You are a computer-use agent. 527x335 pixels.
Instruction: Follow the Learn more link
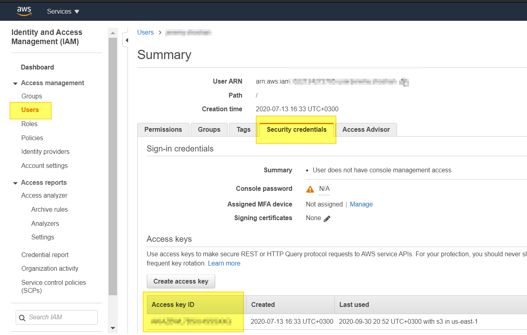pos(224,264)
